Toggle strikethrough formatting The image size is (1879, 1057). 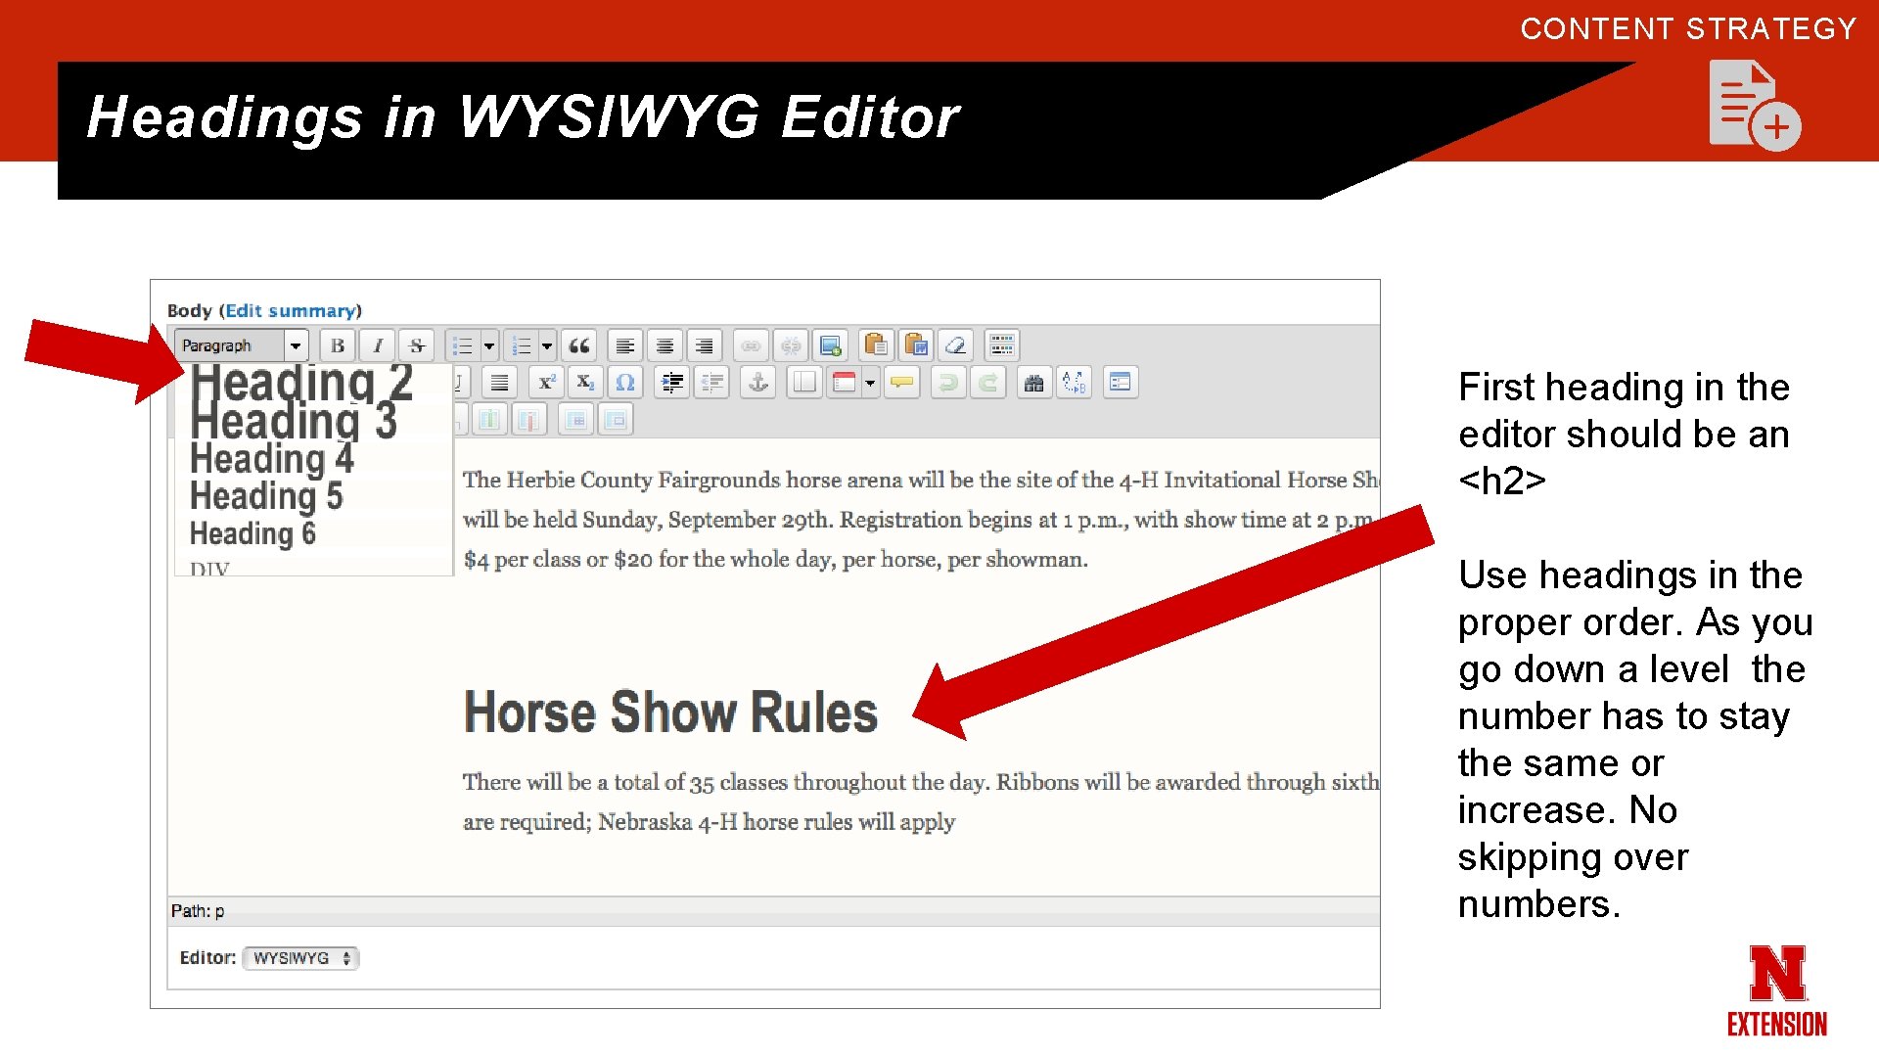(x=417, y=345)
